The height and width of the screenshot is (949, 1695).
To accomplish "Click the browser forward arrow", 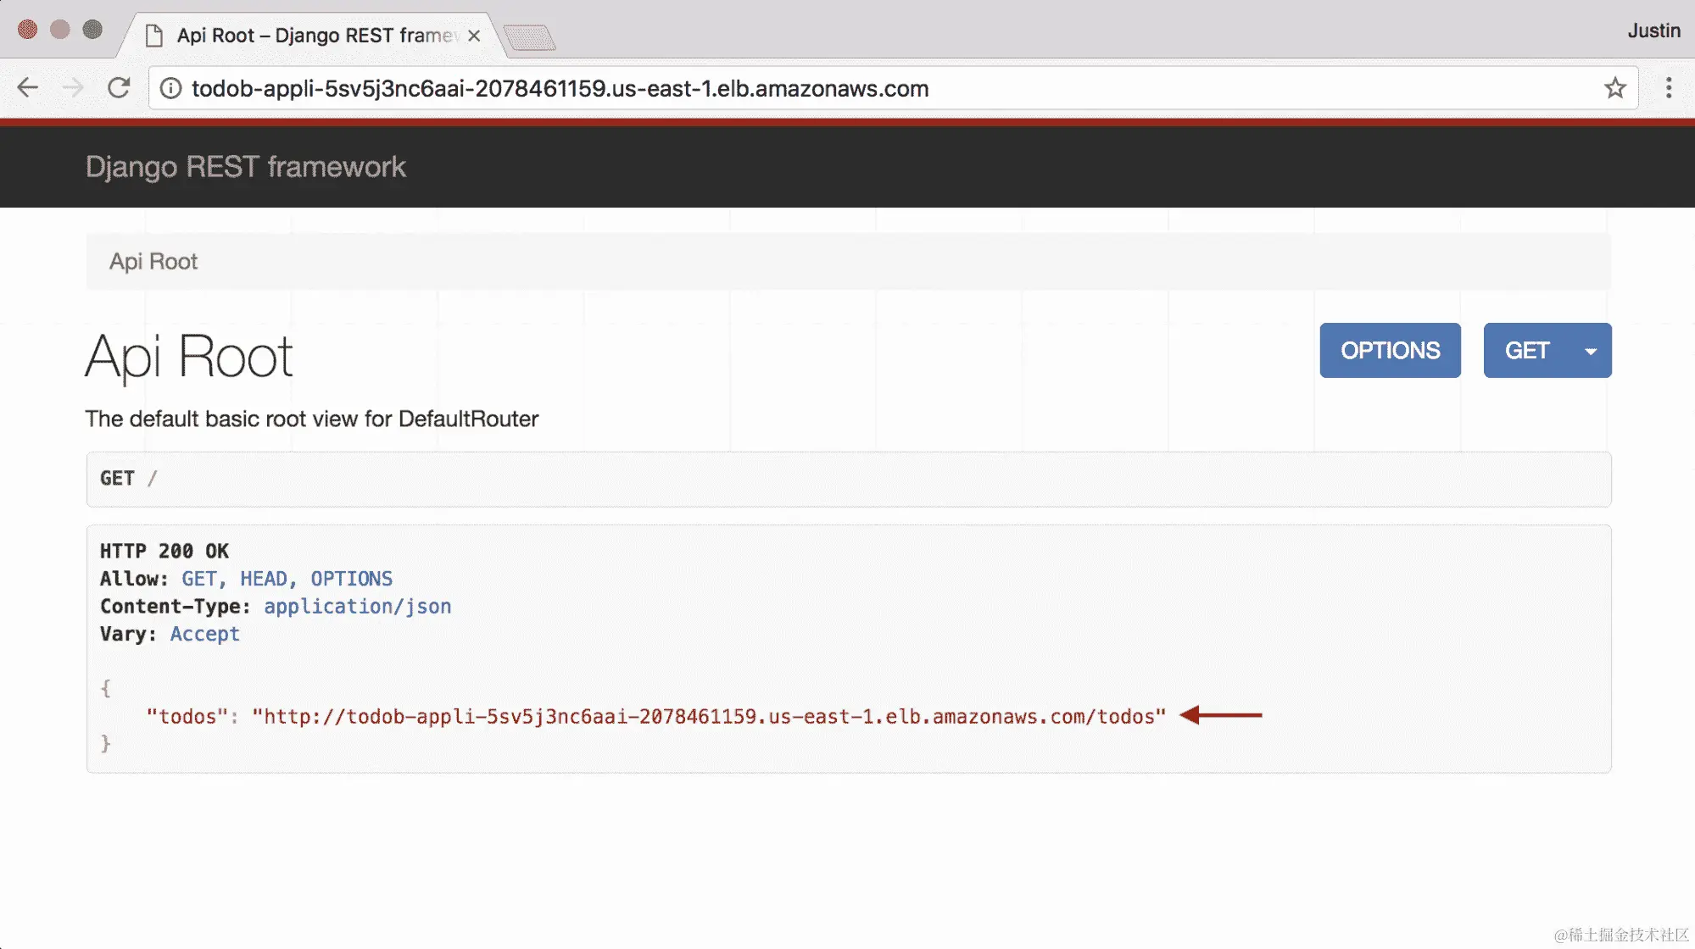I will pos(73,88).
